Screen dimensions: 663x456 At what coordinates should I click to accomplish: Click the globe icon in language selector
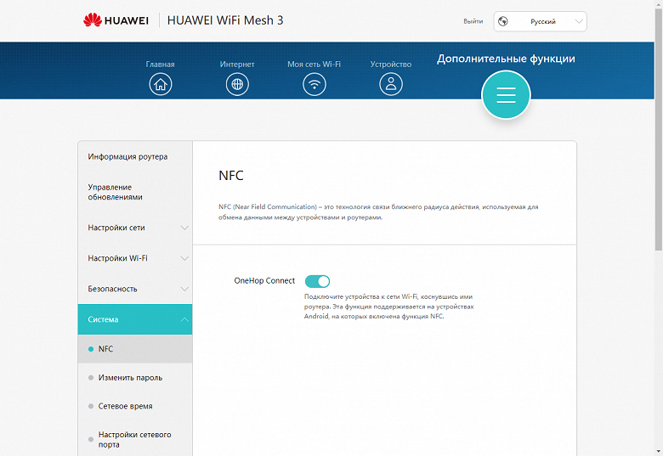point(502,21)
